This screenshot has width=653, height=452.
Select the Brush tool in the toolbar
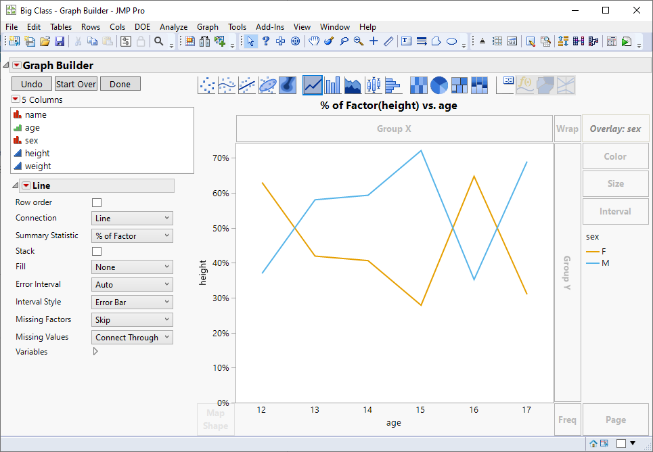pos(328,41)
